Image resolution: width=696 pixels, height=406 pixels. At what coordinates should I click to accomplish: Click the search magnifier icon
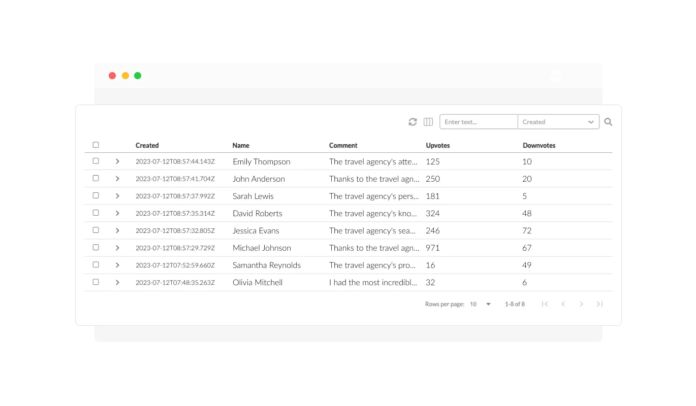608,122
